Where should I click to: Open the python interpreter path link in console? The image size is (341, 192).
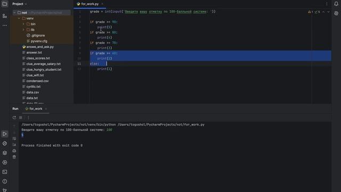(69, 124)
